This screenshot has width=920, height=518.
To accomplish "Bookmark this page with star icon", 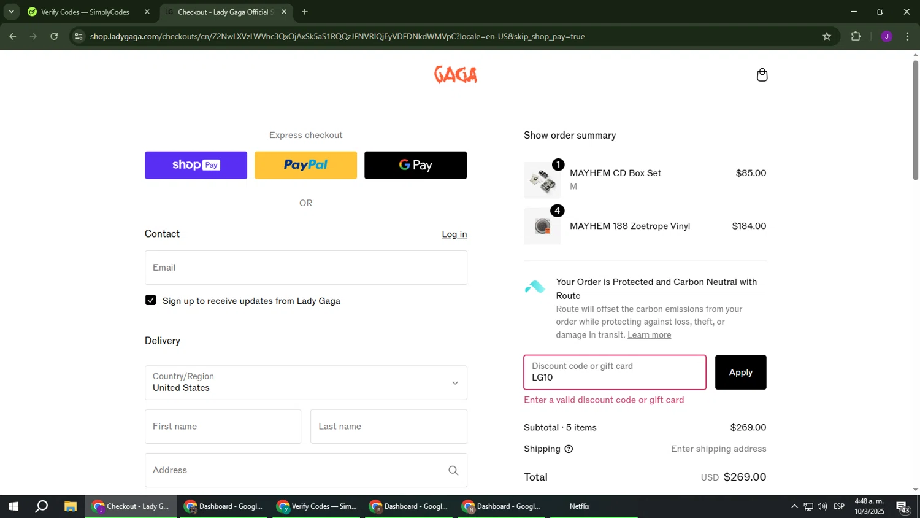I will coord(827,37).
